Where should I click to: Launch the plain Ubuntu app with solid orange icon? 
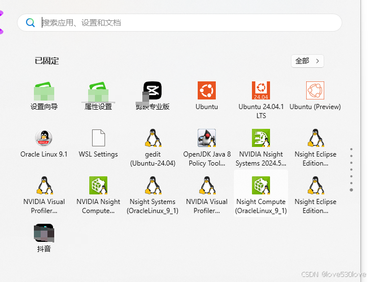[207, 96]
